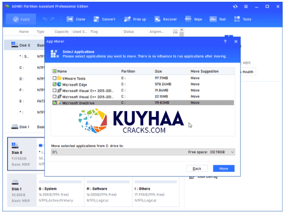Click the Back button
The image size is (285, 215).
pos(197,168)
